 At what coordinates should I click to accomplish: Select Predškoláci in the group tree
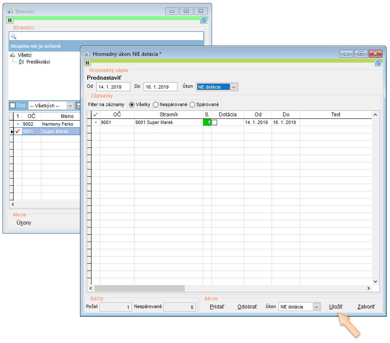[37, 62]
